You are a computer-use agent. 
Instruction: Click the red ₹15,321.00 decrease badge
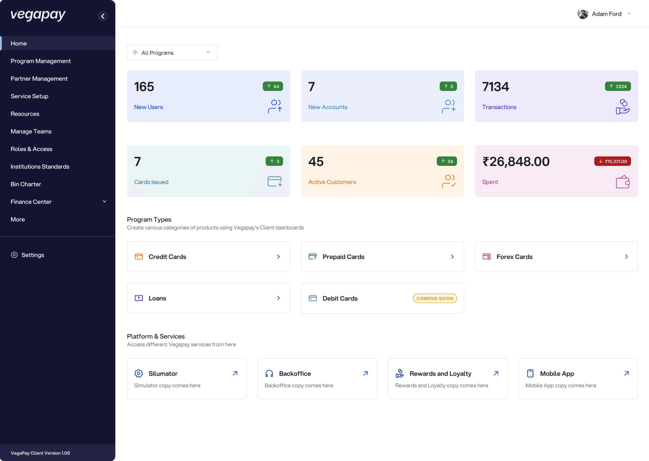pyautogui.click(x=612, y=161)
